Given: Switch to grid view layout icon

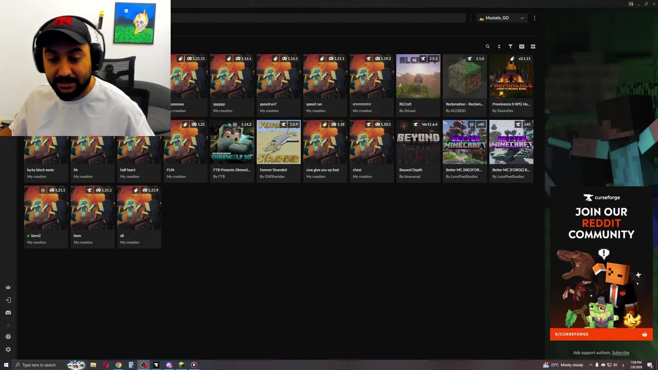Looking at the screenshot, I should click(533, 46).
